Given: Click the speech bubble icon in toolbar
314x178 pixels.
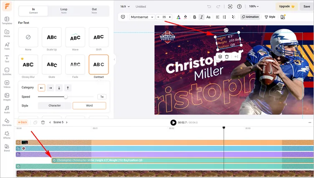Looking at the screenshot, I should (x=123, y=17).
